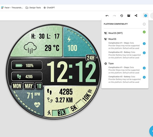Click green checkmark next to WearOS (WFF)
Viewport: 153px width, 137px height.
point(144,32)
